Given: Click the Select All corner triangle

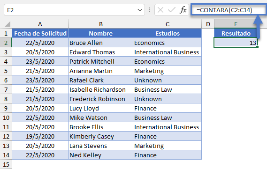Looking at the screenshot, I should [8, 24].
